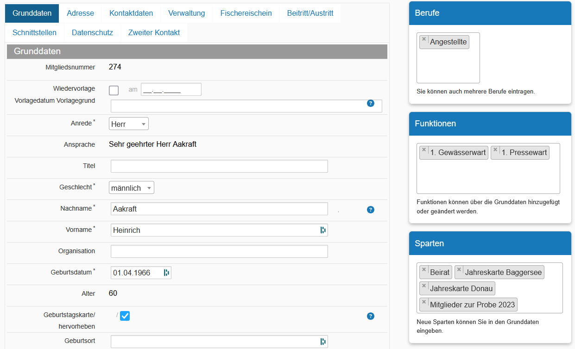The width and height of the screenshot is (575, 349).
Task: Click empty area of Funktionen tag box
Action: click(488, 177)
